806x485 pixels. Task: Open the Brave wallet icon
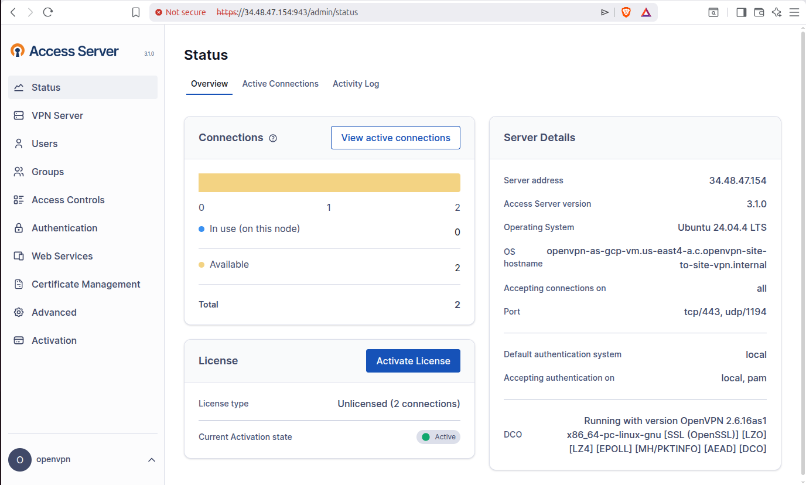coord(759,12)
